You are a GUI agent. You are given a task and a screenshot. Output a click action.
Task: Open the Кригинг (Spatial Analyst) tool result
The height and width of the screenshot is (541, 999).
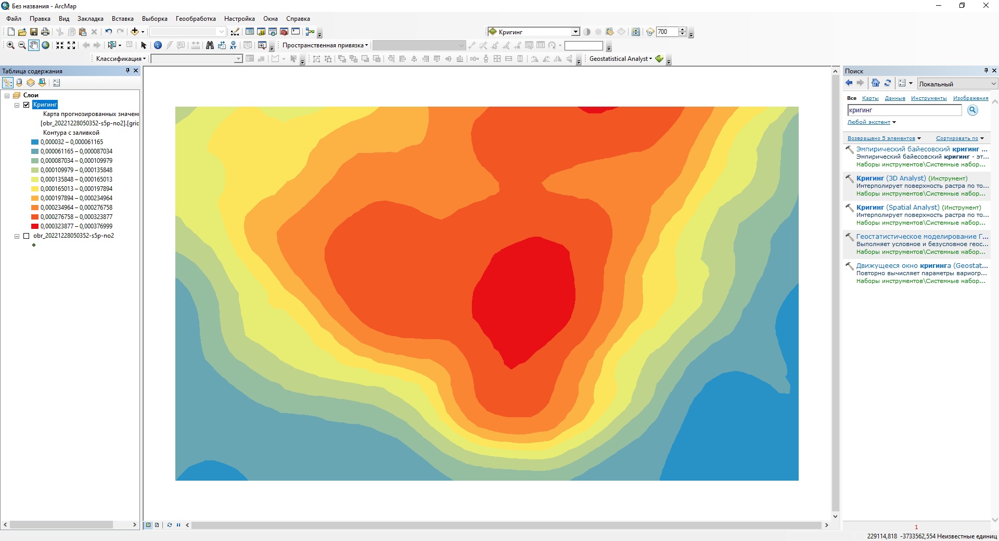(918, 208)
